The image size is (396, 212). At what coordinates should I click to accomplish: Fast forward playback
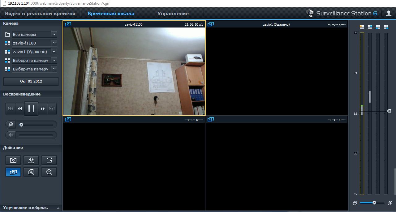coord(43,108)
